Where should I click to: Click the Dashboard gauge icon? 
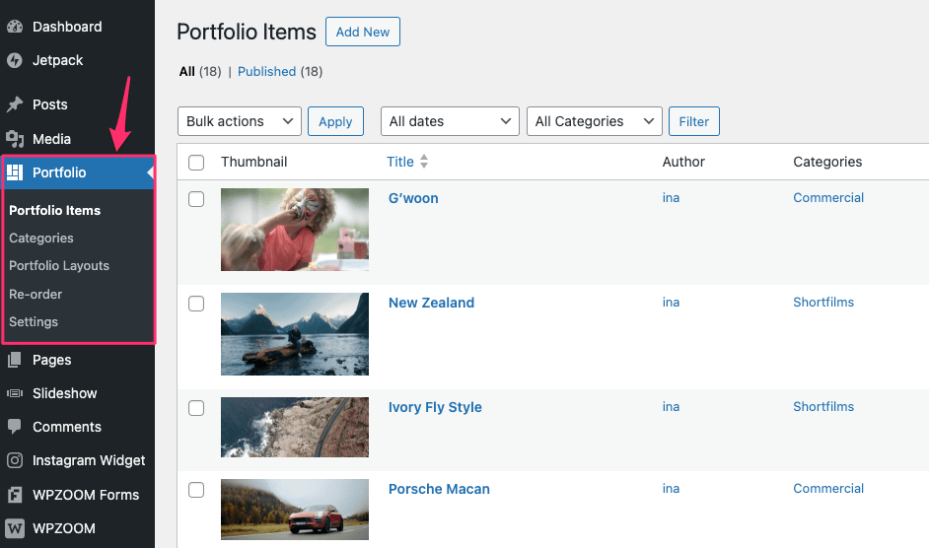pos(15,27)
